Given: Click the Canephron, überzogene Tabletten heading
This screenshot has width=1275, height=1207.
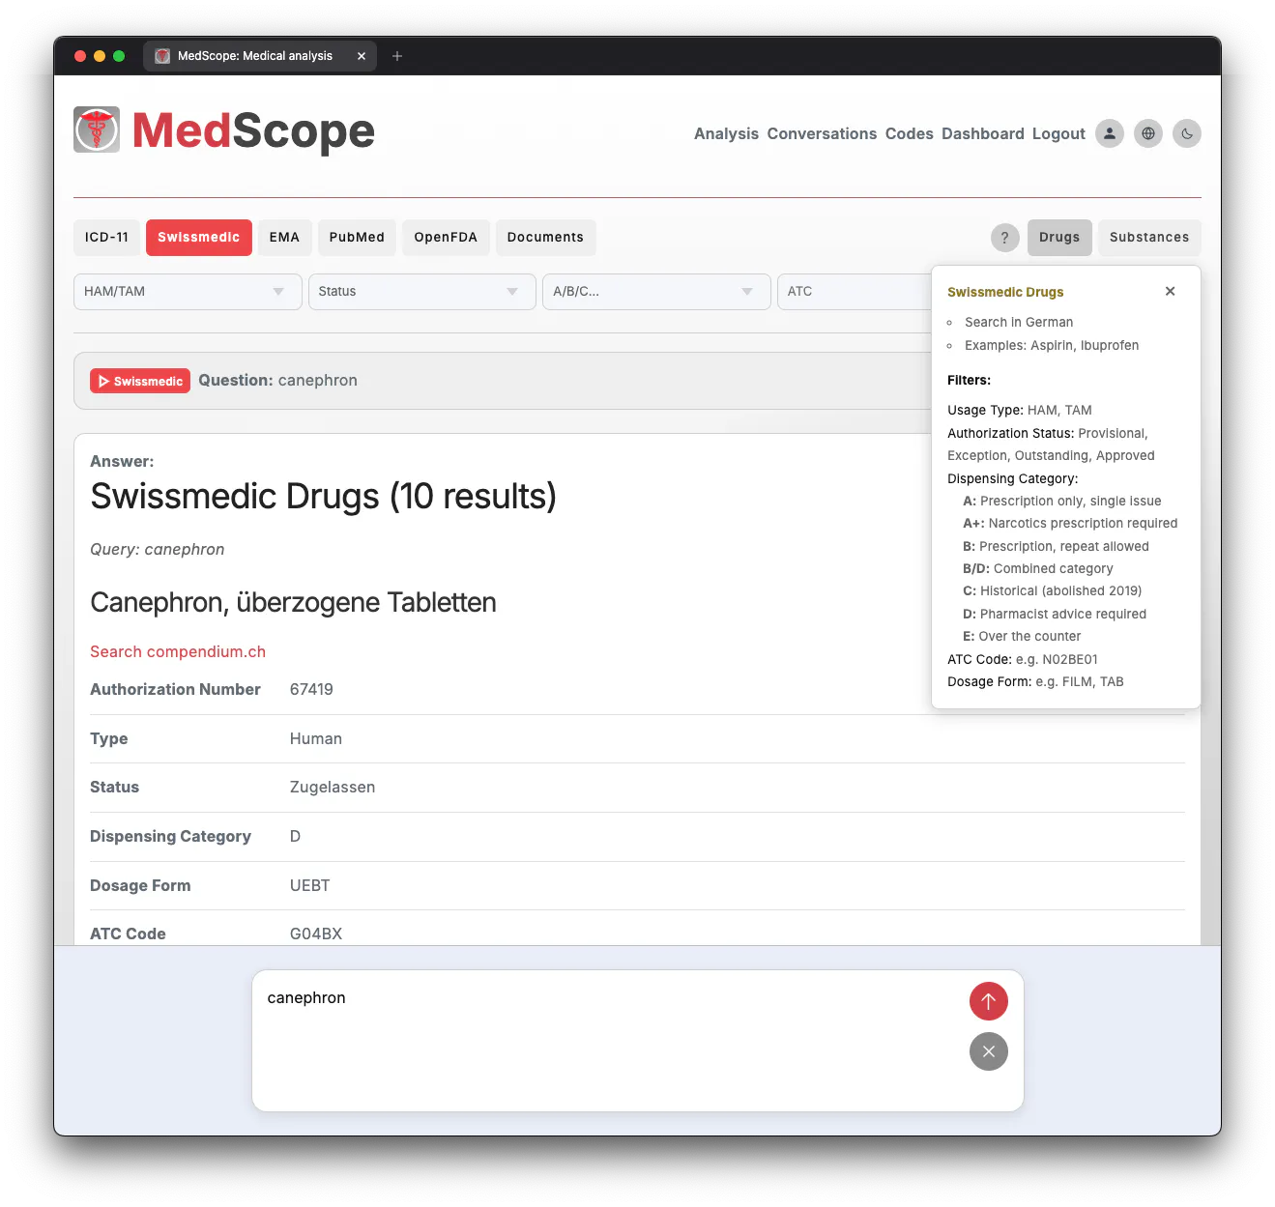Looking at the screenshot, I should point(293,603).
